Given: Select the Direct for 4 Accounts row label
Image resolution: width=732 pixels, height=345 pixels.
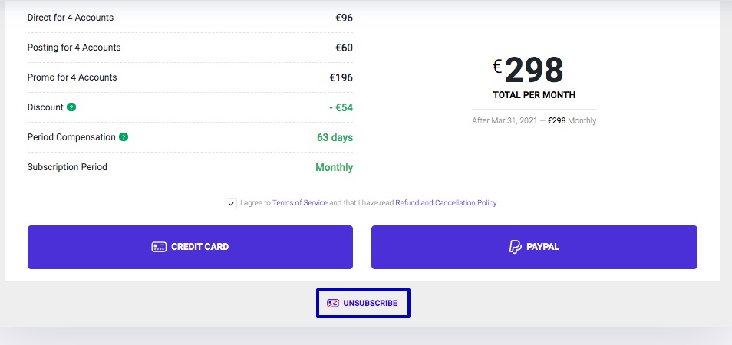Looking at the screenshot, I should click(70, 18).
